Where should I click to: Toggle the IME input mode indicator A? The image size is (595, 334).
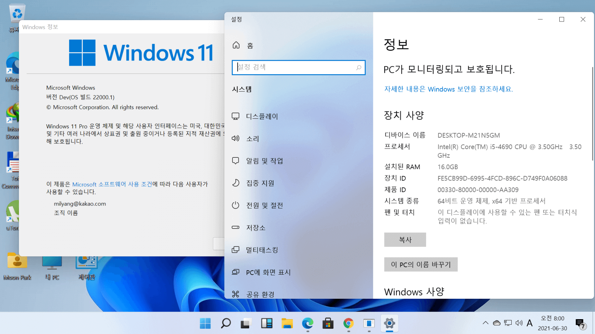click(530, 323)
